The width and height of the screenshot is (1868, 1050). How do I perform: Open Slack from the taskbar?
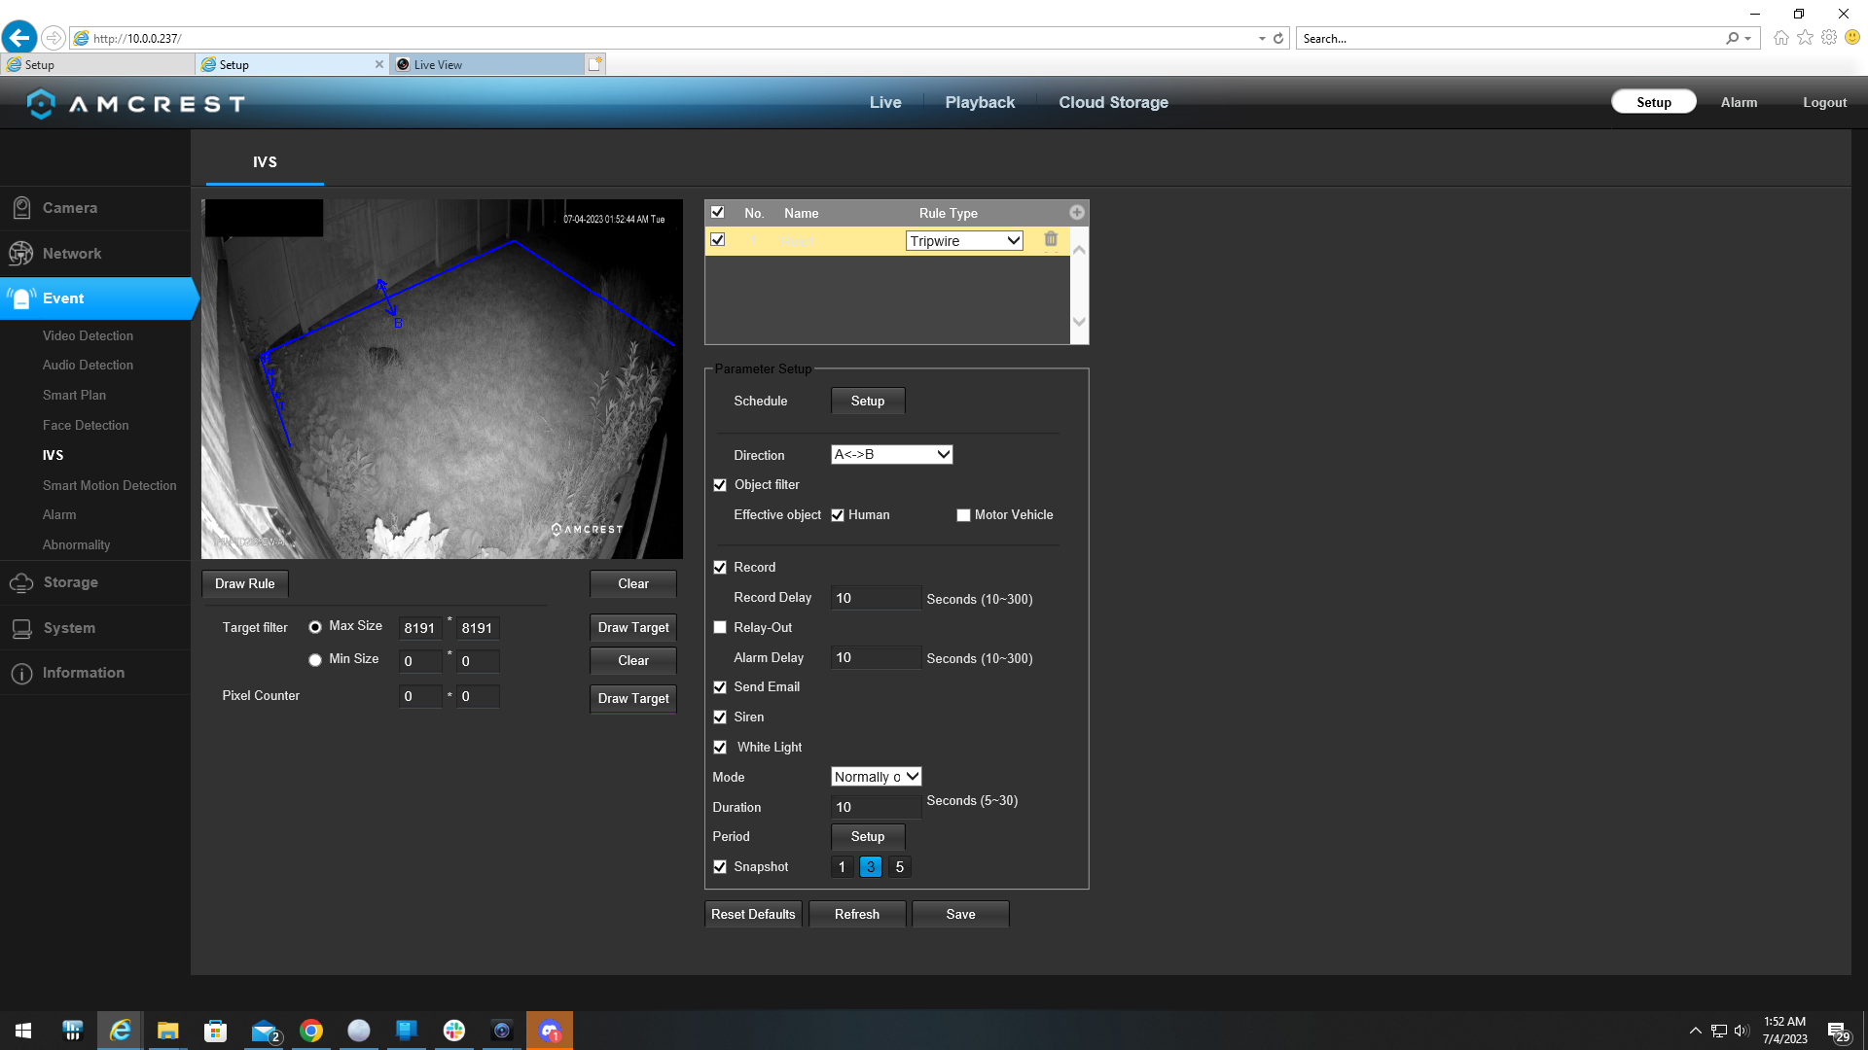pyautogui.click(x=454, y=1031)
